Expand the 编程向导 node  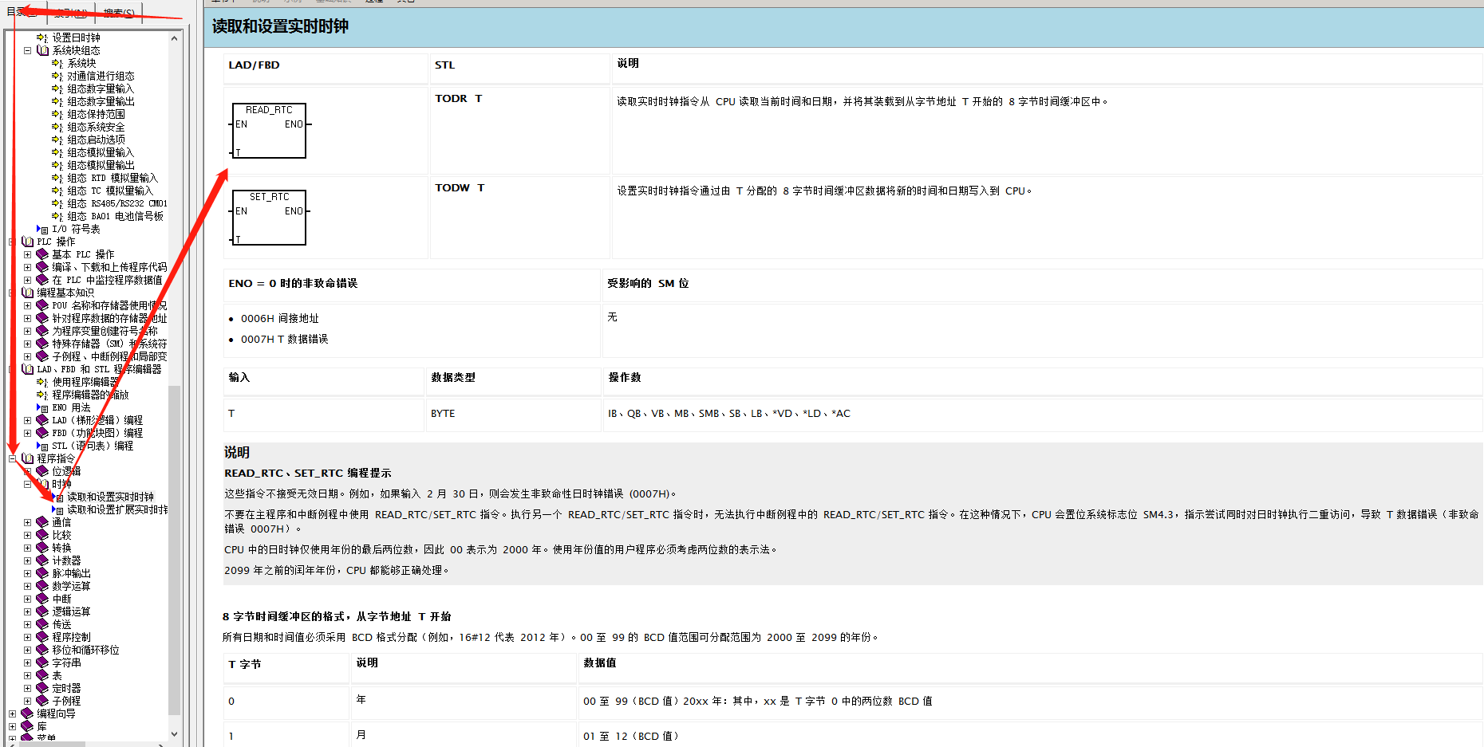click(x=11, y=713)
